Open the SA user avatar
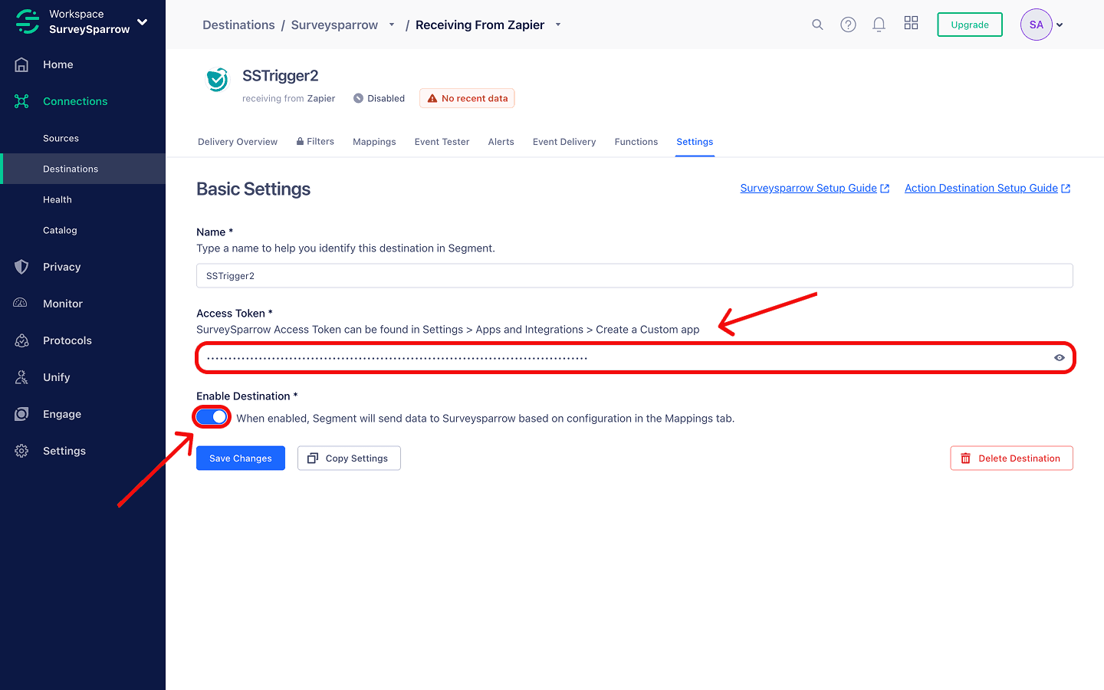1104x690 pixels. click(1036, 25)
